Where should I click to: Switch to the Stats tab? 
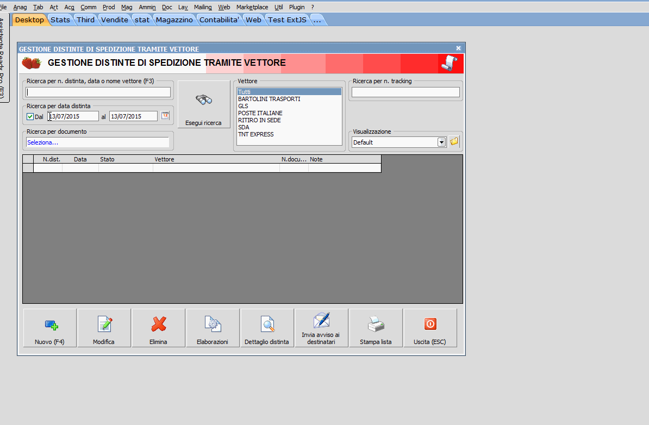tap(60, 20)
